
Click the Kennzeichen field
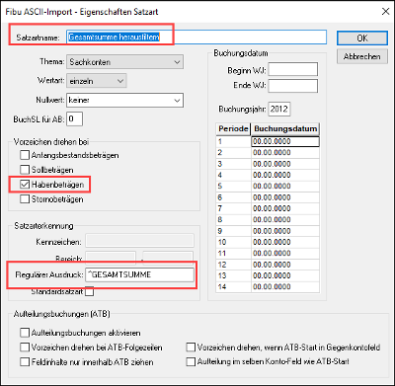(x=139, y=241)
